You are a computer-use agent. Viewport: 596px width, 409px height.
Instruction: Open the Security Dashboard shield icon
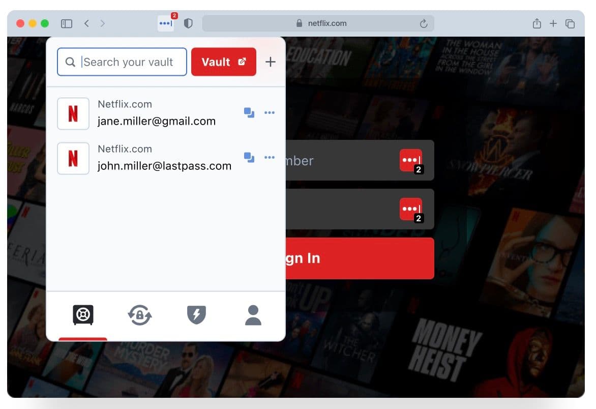[x=196, y=314]
